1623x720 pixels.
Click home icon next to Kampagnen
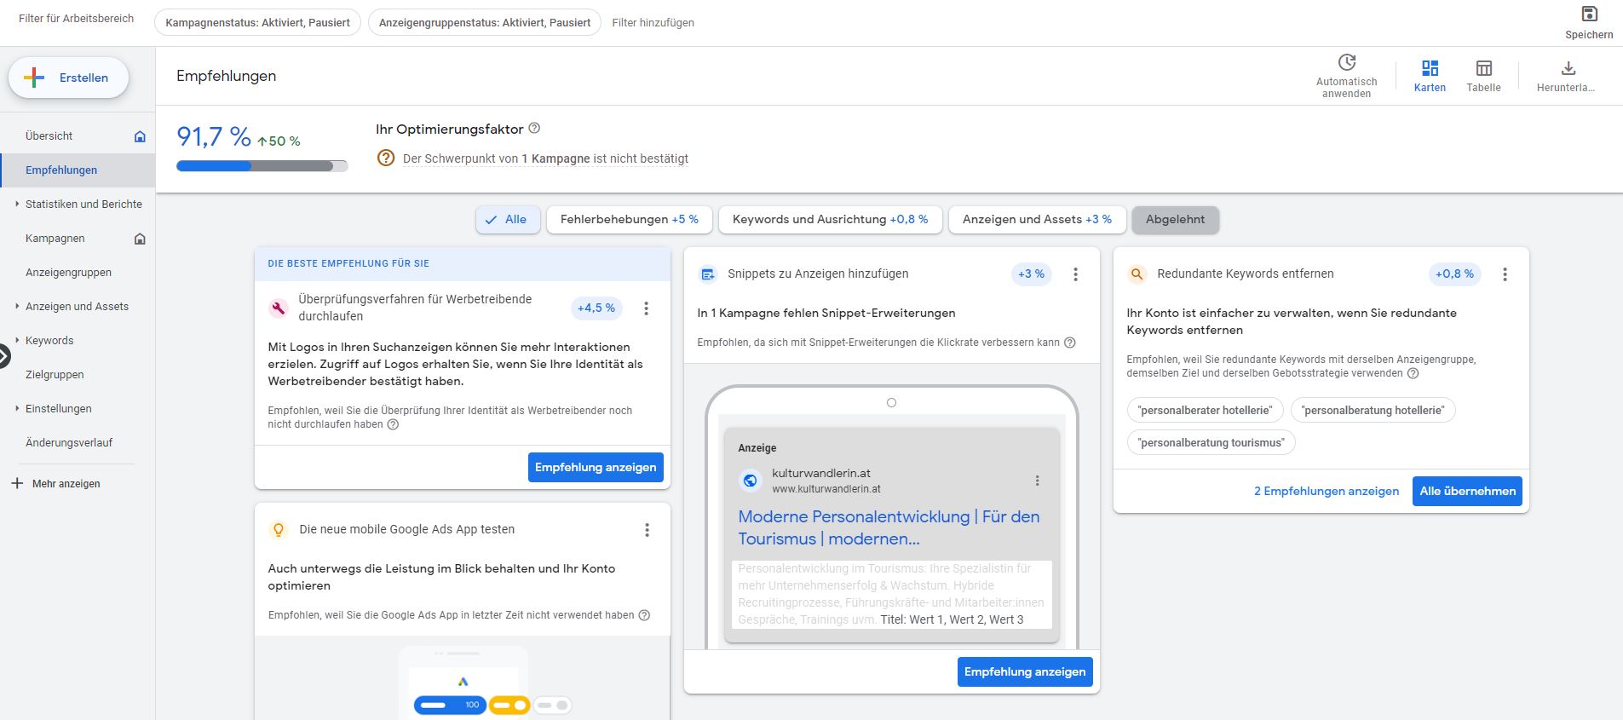tap(140, 239)
